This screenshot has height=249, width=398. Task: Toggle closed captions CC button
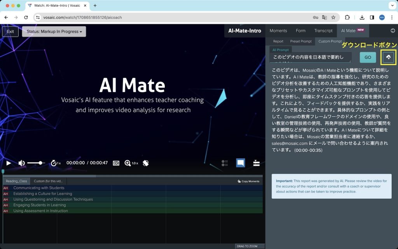point(116,163)
